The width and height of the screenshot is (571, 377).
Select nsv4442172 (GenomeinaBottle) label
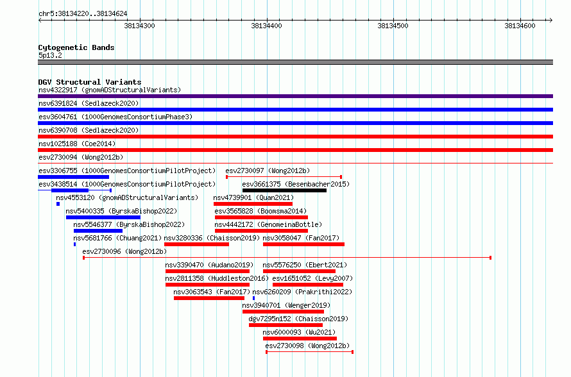[268, 224]
